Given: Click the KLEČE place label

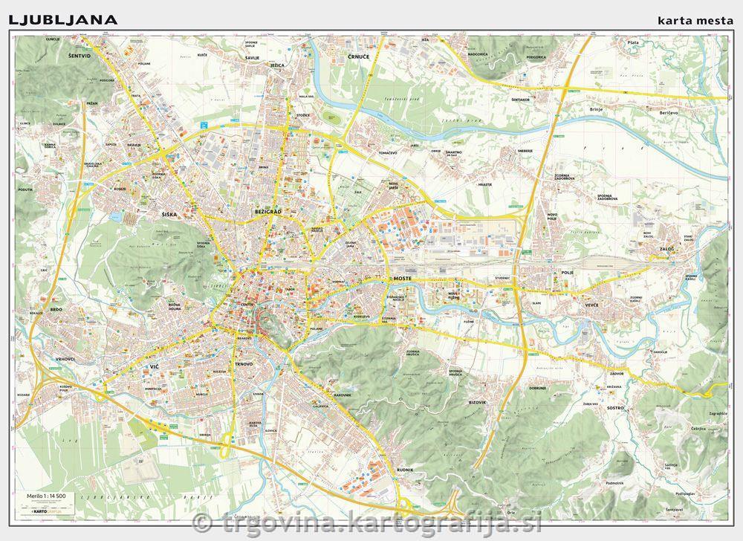Looking at the screenshot, I should [x=202, y=55].
